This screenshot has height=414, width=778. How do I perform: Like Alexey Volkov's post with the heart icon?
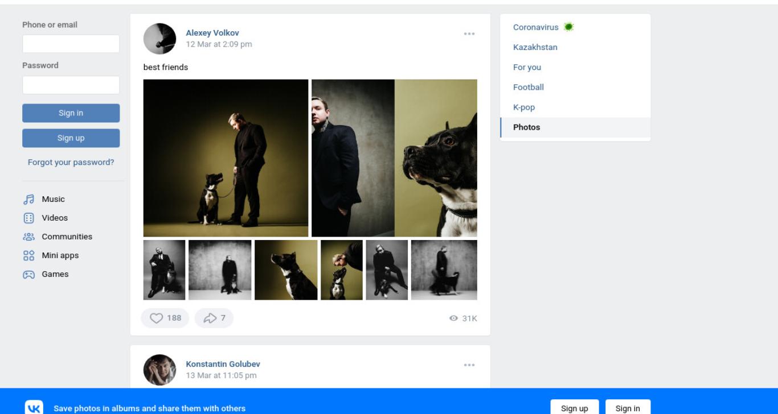157,318
